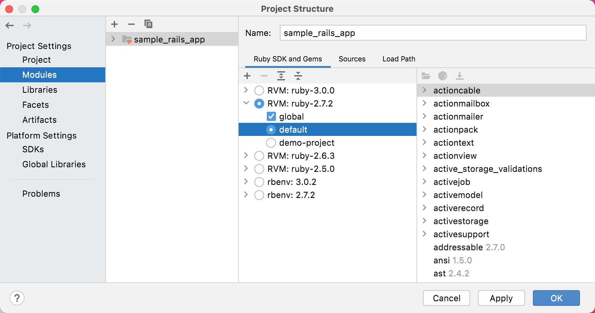Remove the selected SDK using the minus icon
The image size is (595, 313).
tap(264, 76)
